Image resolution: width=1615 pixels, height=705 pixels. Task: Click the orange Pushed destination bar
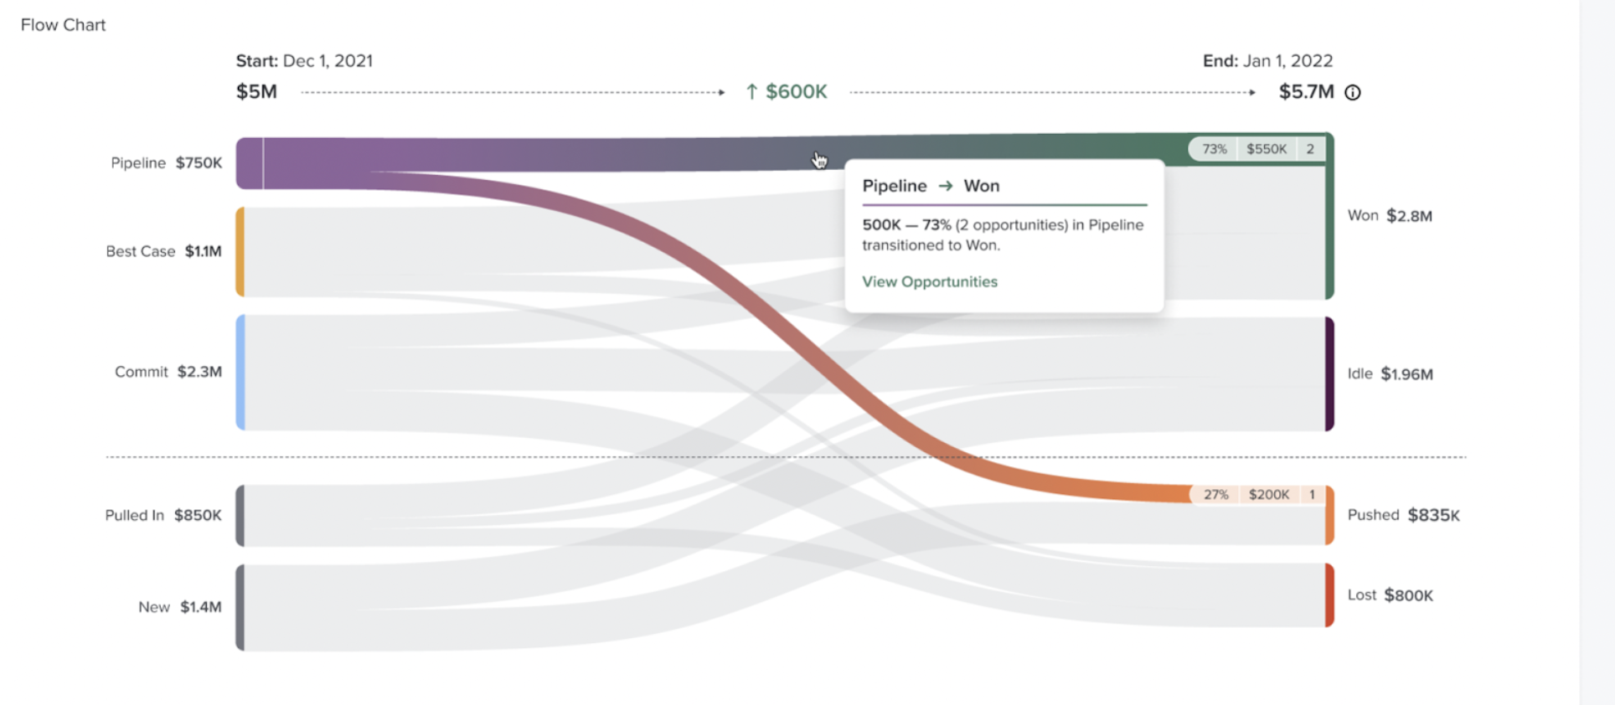tap(1329, 515)
